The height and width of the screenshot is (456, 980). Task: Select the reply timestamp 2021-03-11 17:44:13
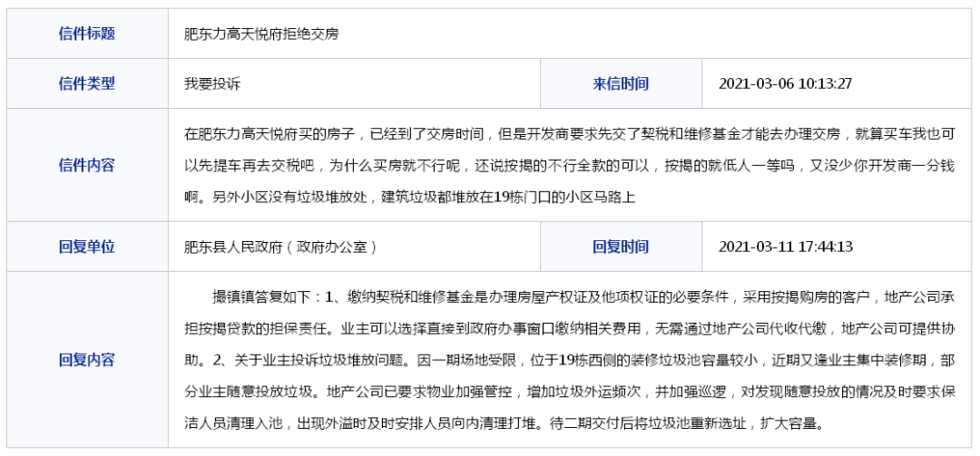(x=785, y=247)
